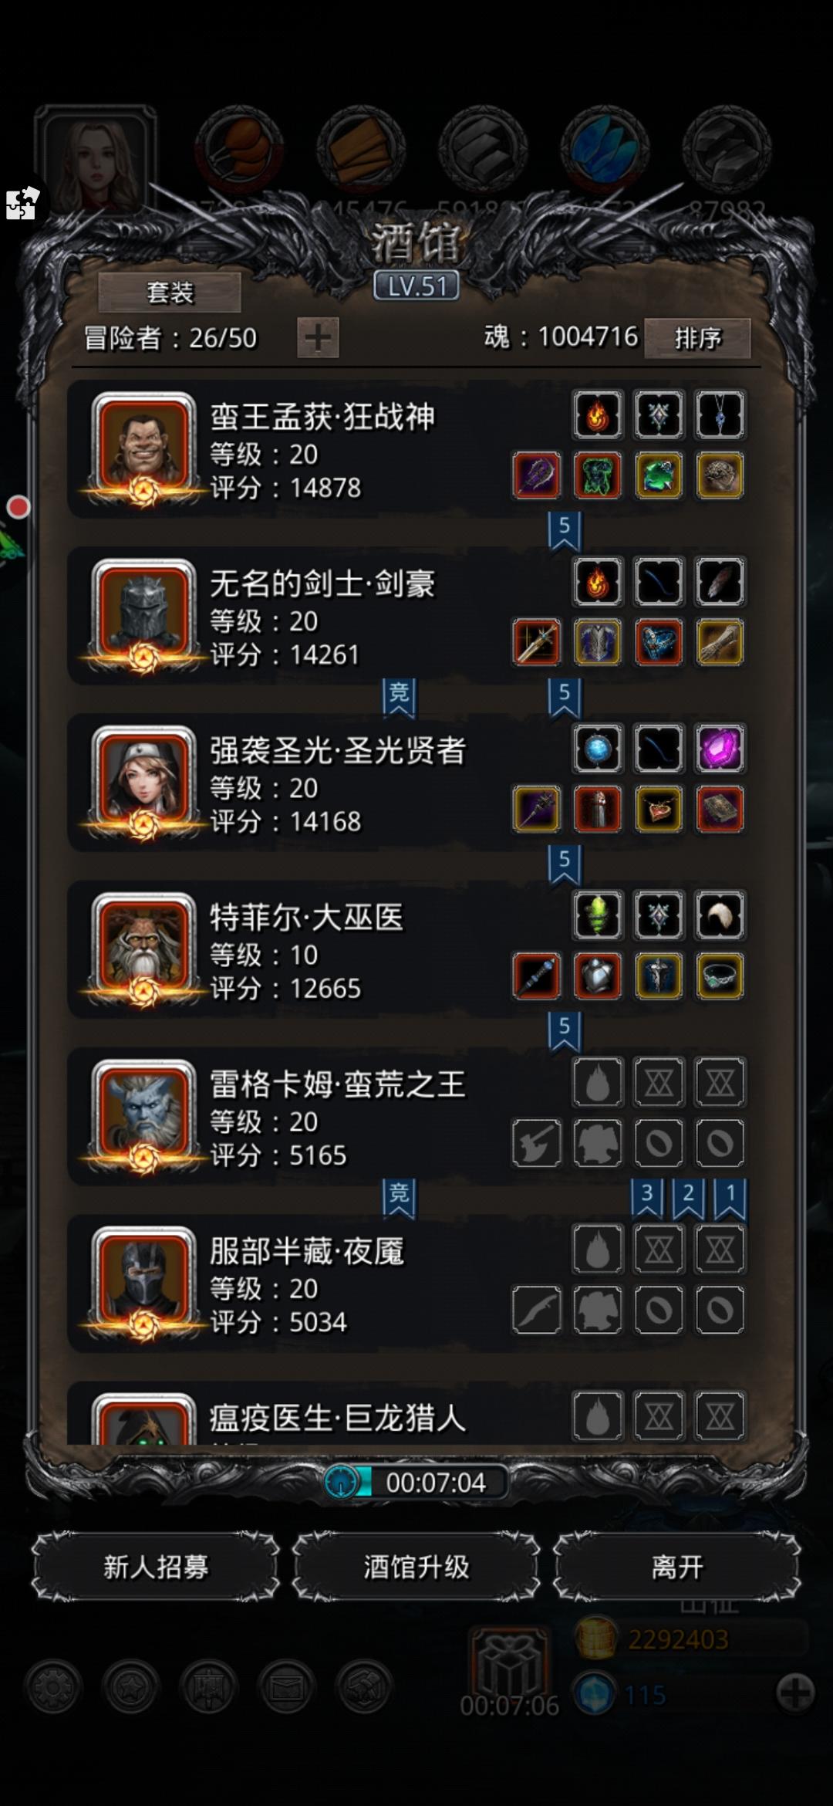The image size is (833, 1806).
Task: Open 蛮王孟获 flame skill icon
Action: 598,415
